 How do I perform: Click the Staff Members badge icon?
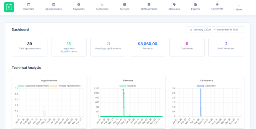(149, 5)
